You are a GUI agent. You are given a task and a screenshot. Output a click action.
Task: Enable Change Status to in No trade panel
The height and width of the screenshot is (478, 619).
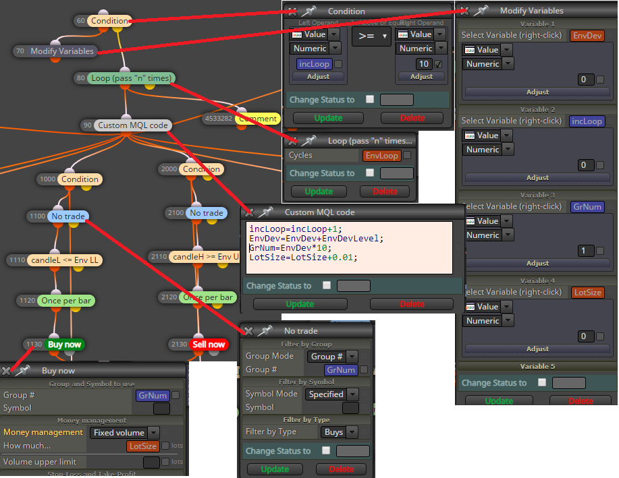pyautogui.click(x=326, y=450)
